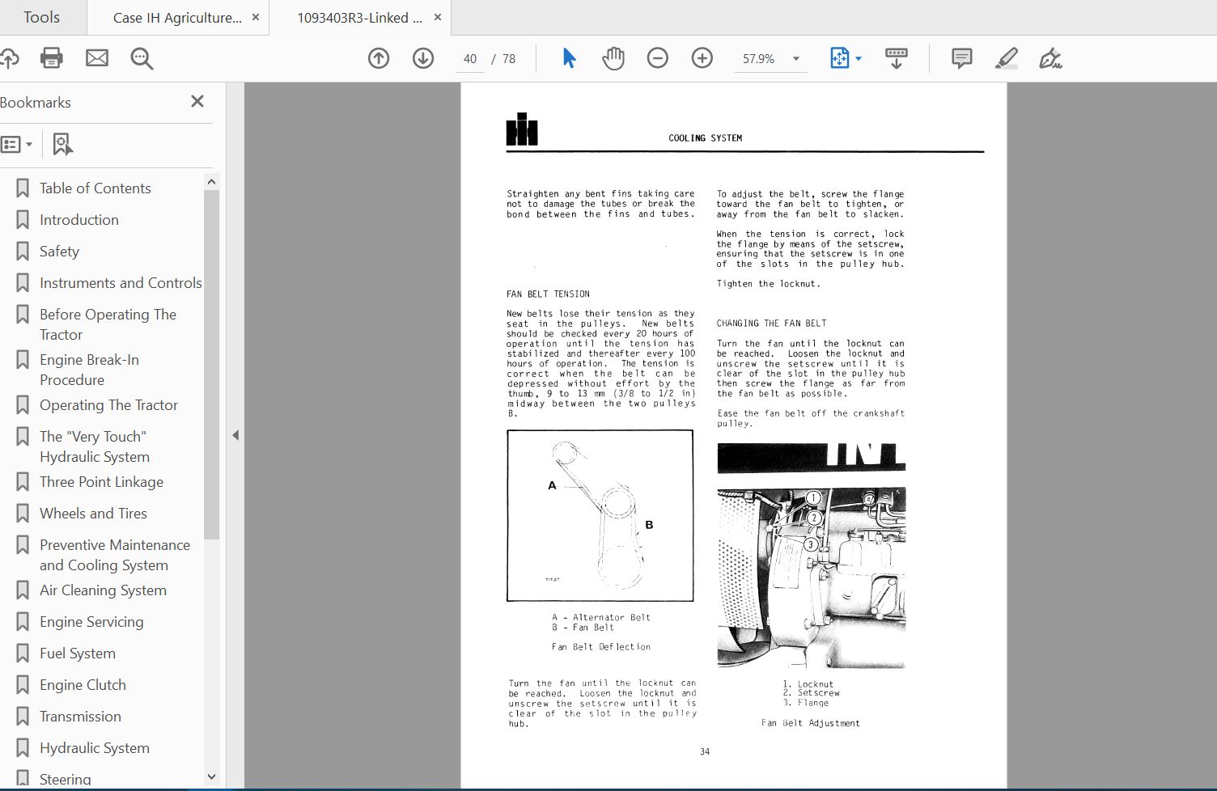The image size is (1217, 791).
Task: Open the Operating The Tractor bookmark
Action: tap(108, 404)
